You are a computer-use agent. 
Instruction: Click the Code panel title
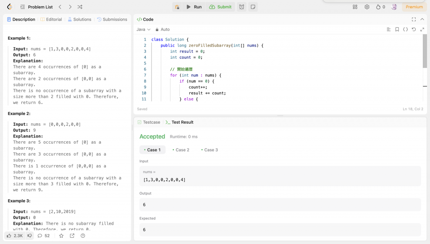point(145,19)
